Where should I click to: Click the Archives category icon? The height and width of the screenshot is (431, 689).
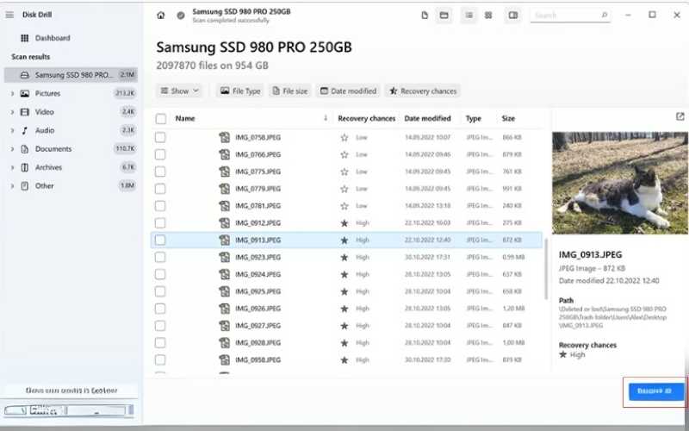[25, 167]
